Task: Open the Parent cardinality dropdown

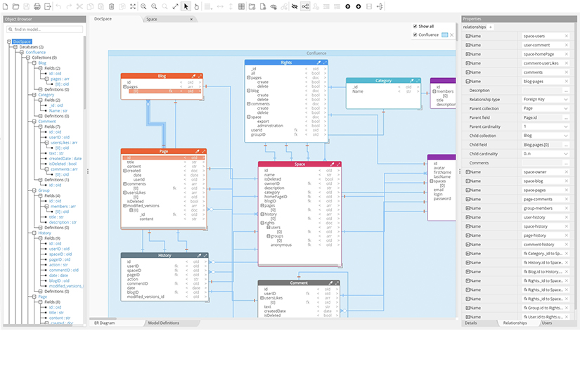Action: coord(565,127)
